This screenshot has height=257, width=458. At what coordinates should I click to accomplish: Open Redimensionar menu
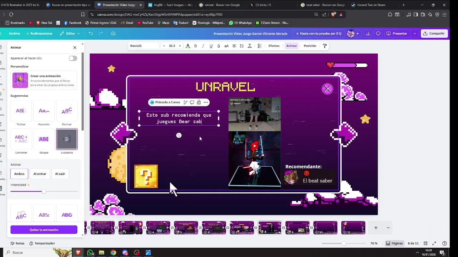tap(39, 34)
